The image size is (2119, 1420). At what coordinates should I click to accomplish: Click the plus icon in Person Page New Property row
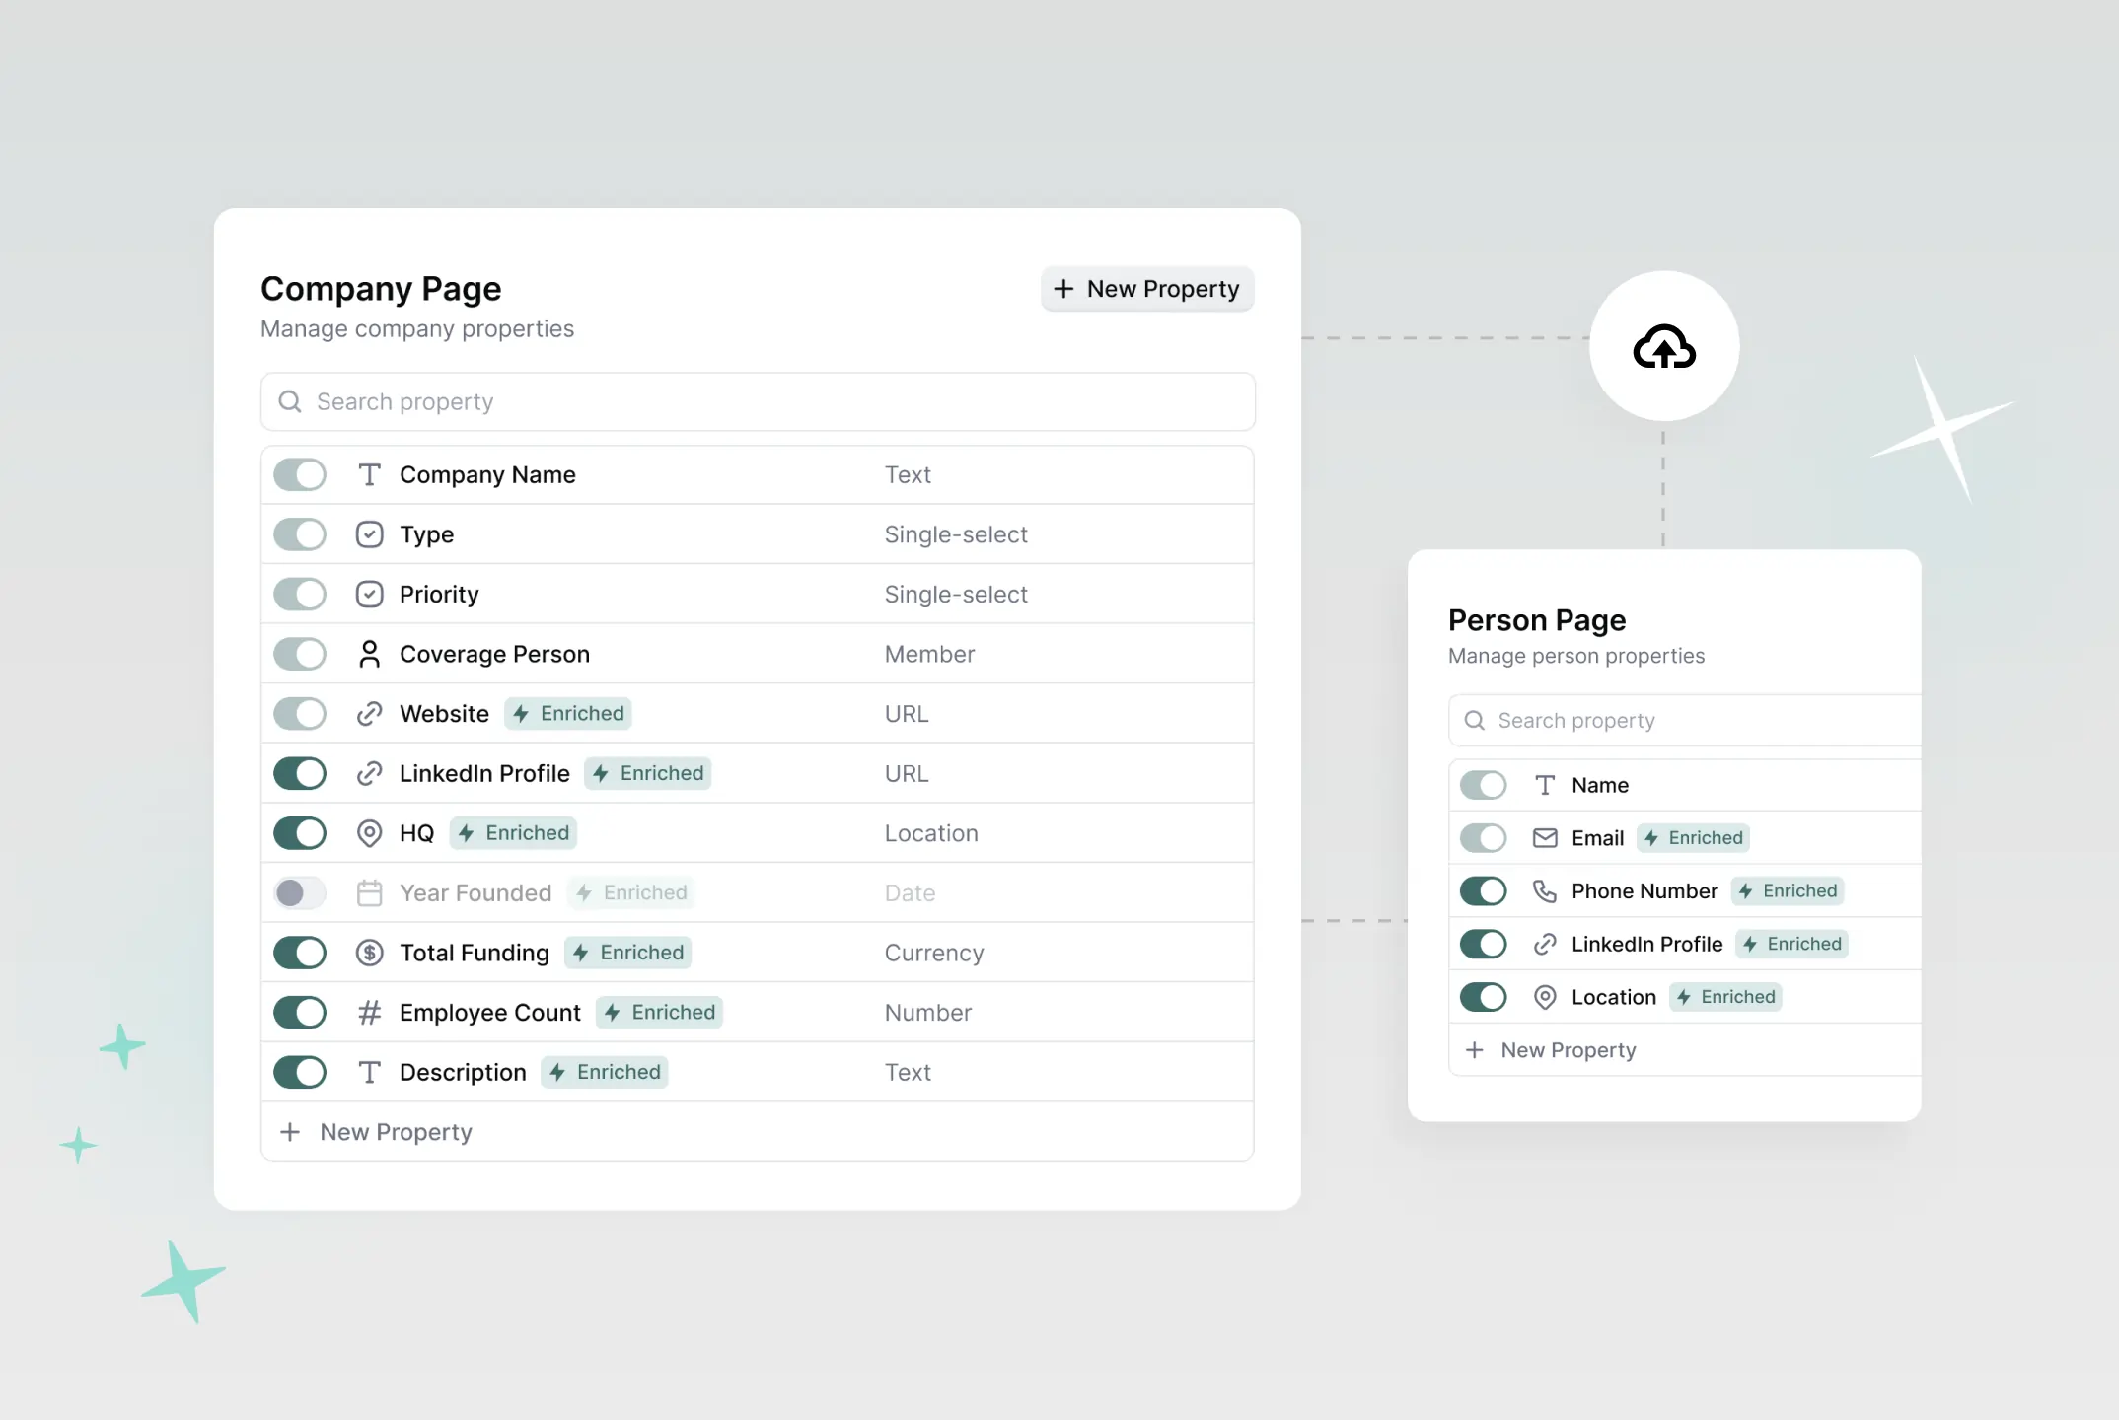click(x=1474, y=1050)
